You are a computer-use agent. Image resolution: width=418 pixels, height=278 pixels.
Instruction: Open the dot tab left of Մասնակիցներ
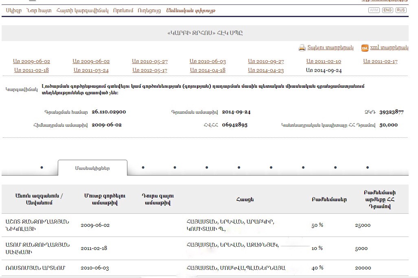coord(42,167)
